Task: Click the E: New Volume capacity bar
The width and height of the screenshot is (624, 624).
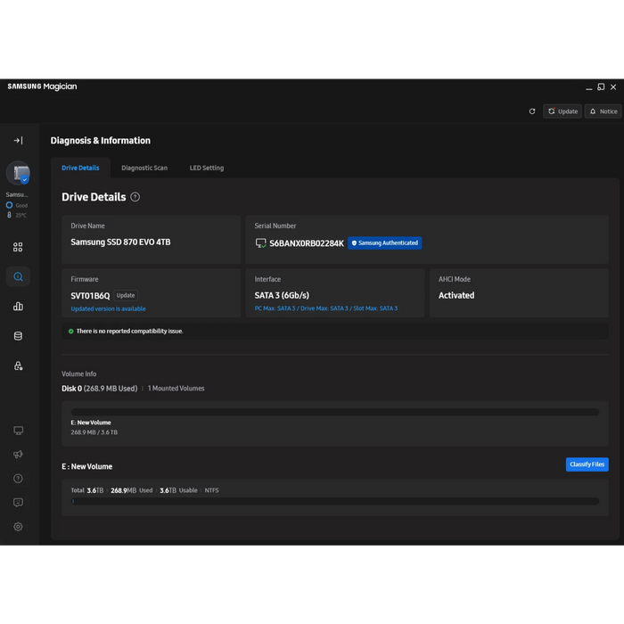Action: [335, 501]
